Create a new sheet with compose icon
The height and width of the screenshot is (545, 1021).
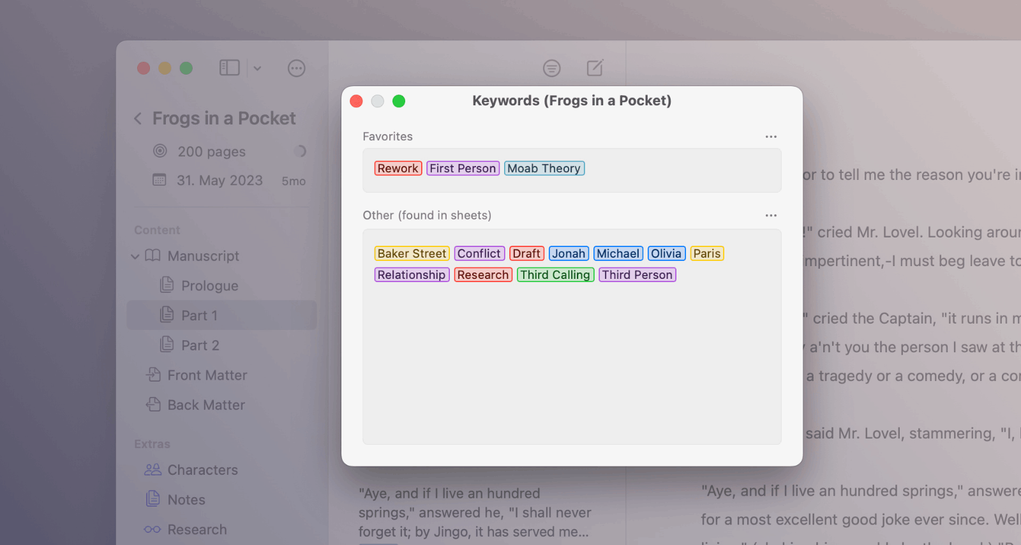[595, 68]
